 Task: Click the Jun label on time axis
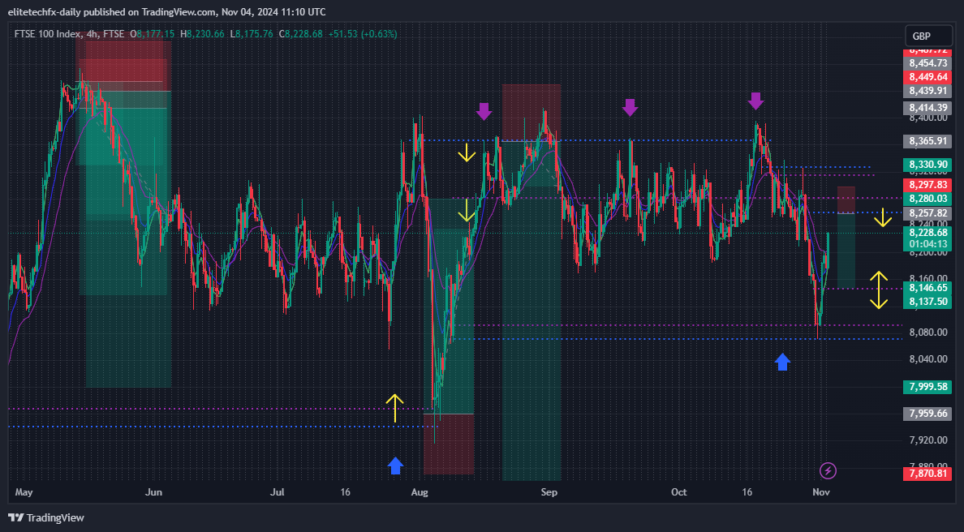pyautogui.click(x=153, y=492)
